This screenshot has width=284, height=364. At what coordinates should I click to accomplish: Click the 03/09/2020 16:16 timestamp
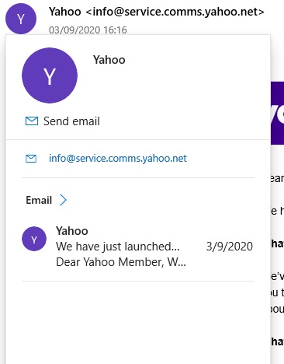click(x=88, y=30)
